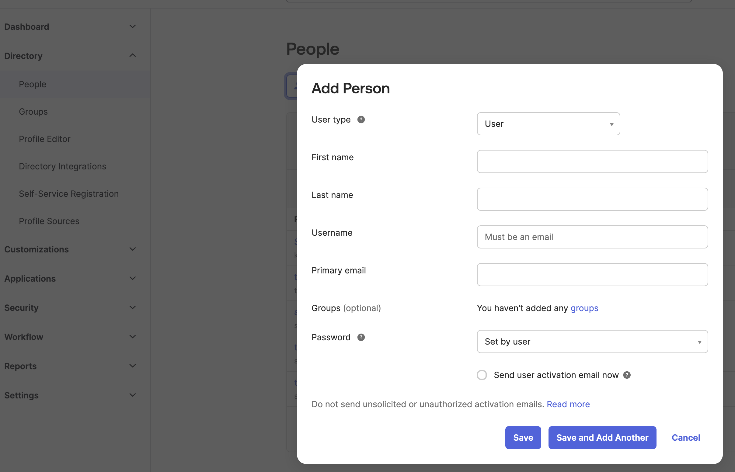735x472 pixels.
Task: Click the Password help question-mark icon
Action: point(361,337)
